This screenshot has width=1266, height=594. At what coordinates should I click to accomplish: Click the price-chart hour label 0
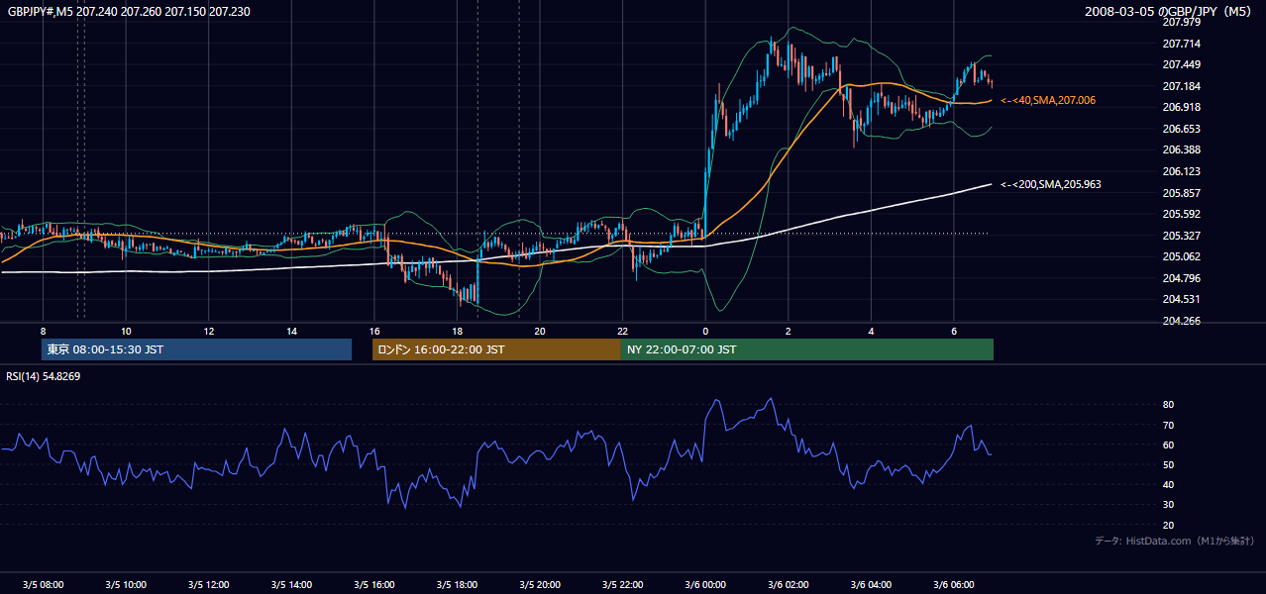[x=705, y=332]
